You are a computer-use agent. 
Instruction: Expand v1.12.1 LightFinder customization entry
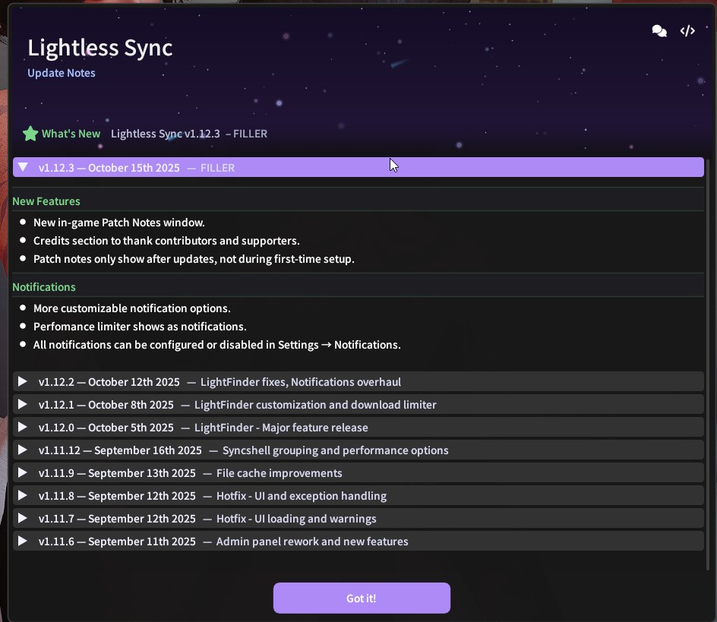click(23, 405)
